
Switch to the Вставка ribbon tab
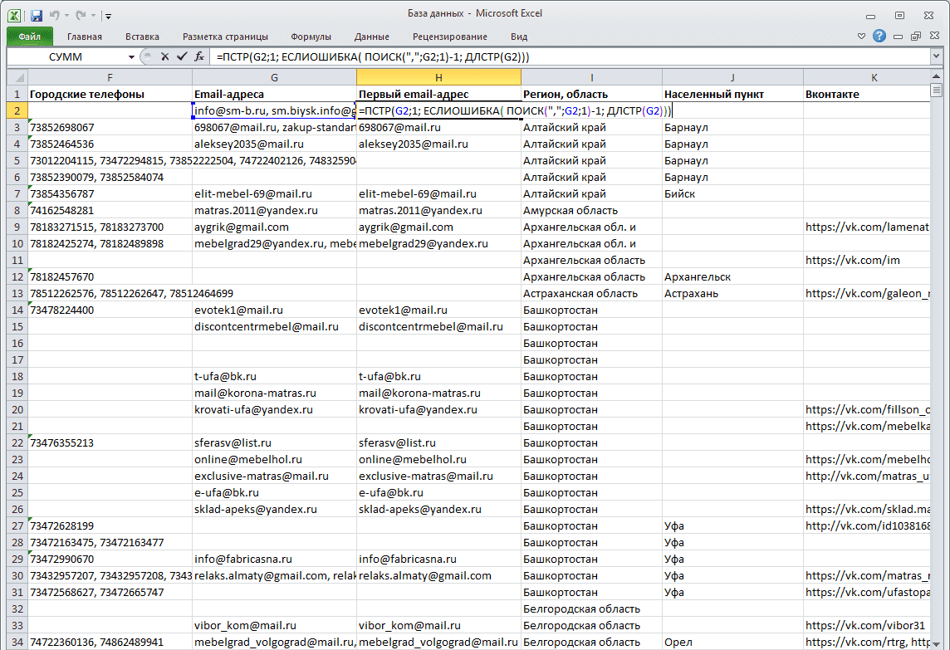142,37
